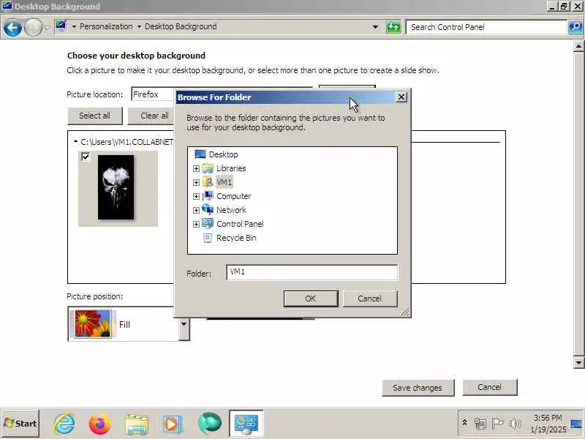Collapse the C:\Users\VM1.COLLABNET picture group
585x439 pixels.
(x=76, y=141)
